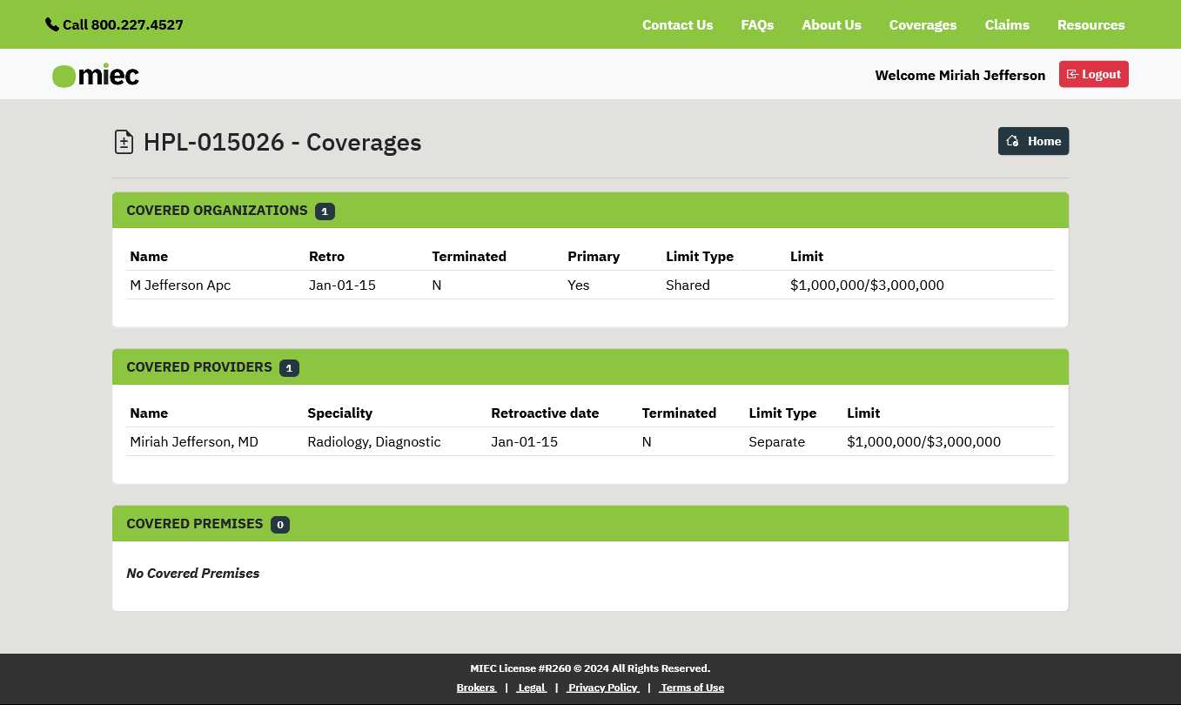This screenshot has height=705, width=1181.
Task: Click the miec logo
Action: (x=95, y=75)
